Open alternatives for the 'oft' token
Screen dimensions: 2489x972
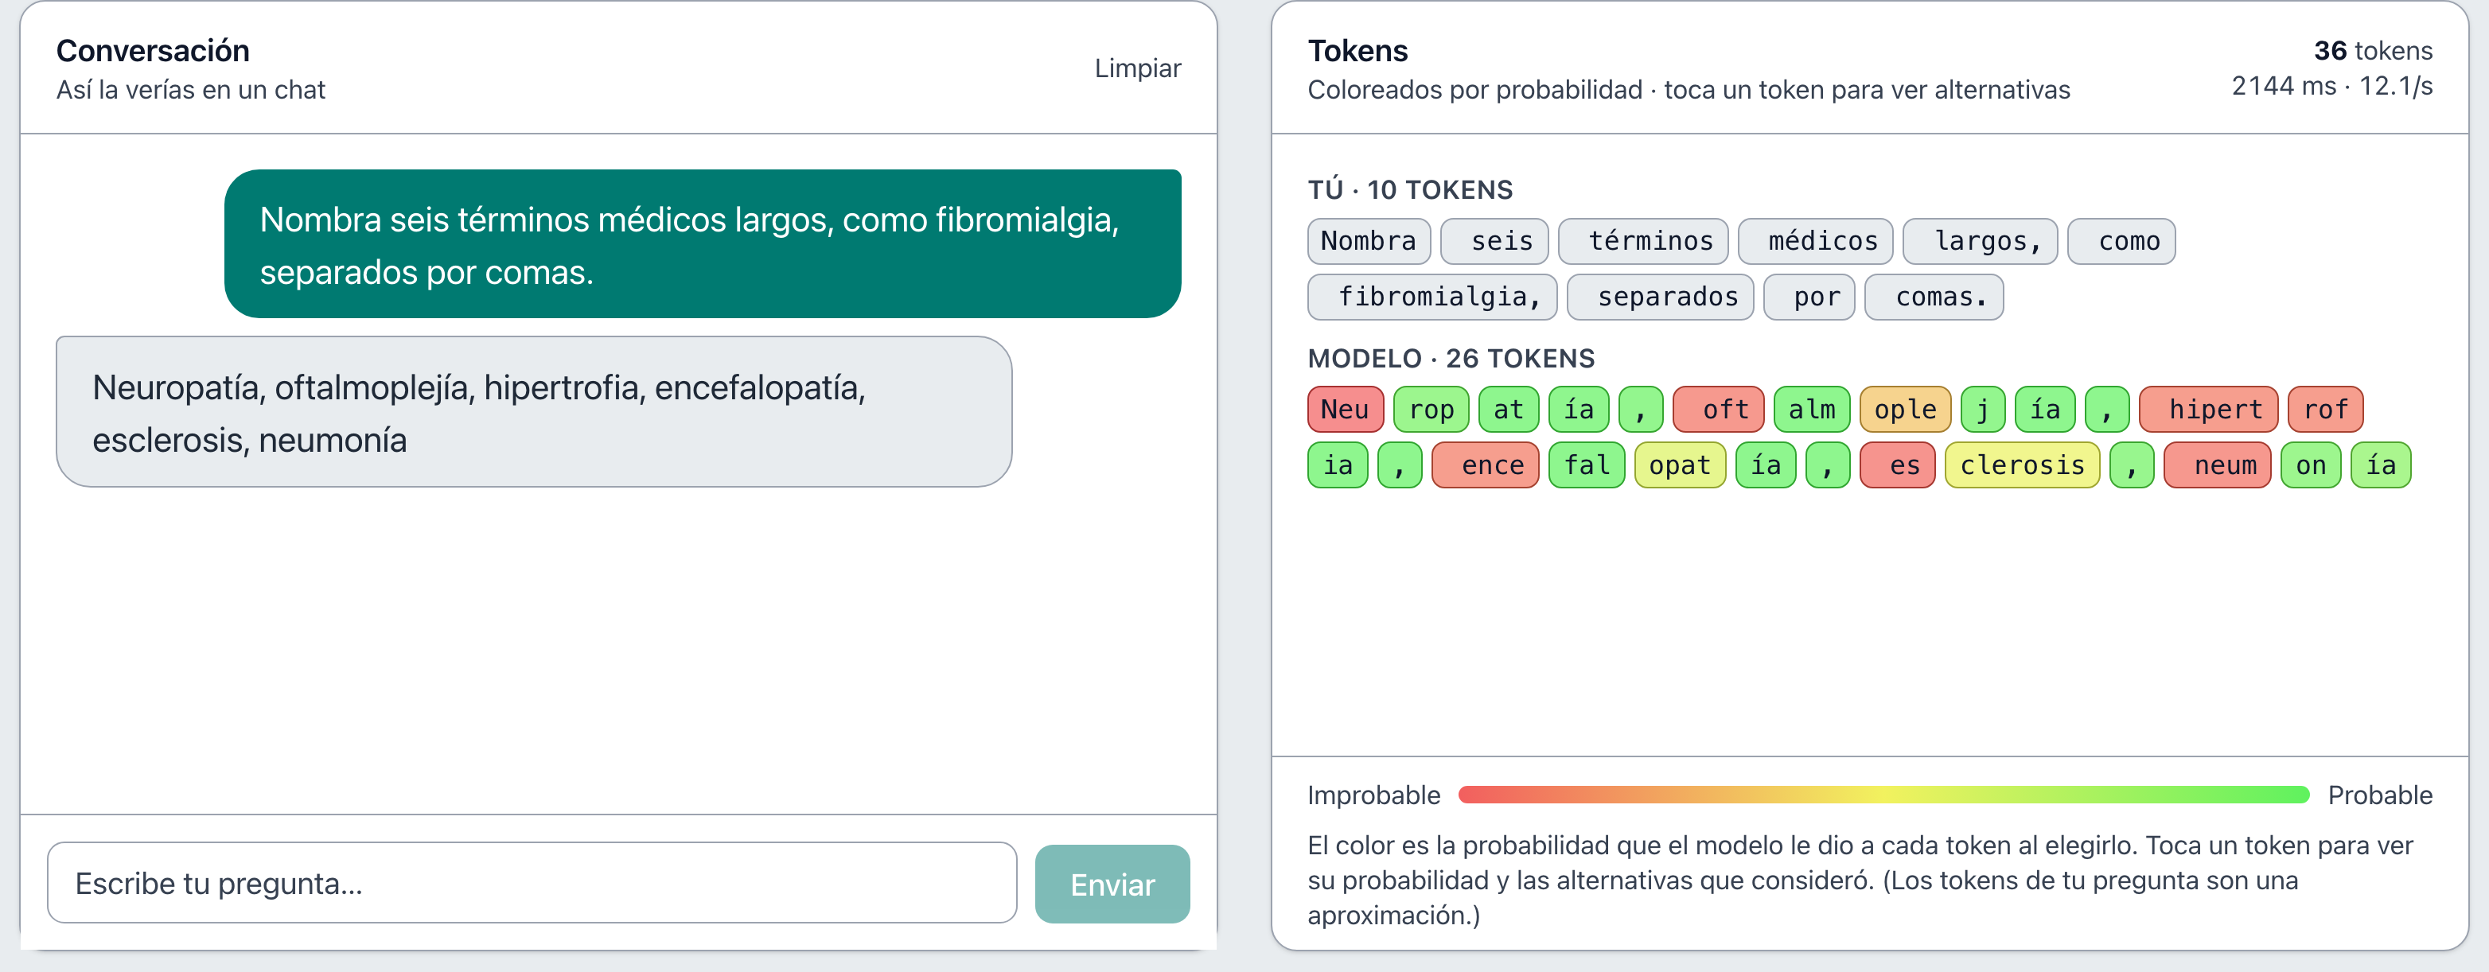[1718, 410]
